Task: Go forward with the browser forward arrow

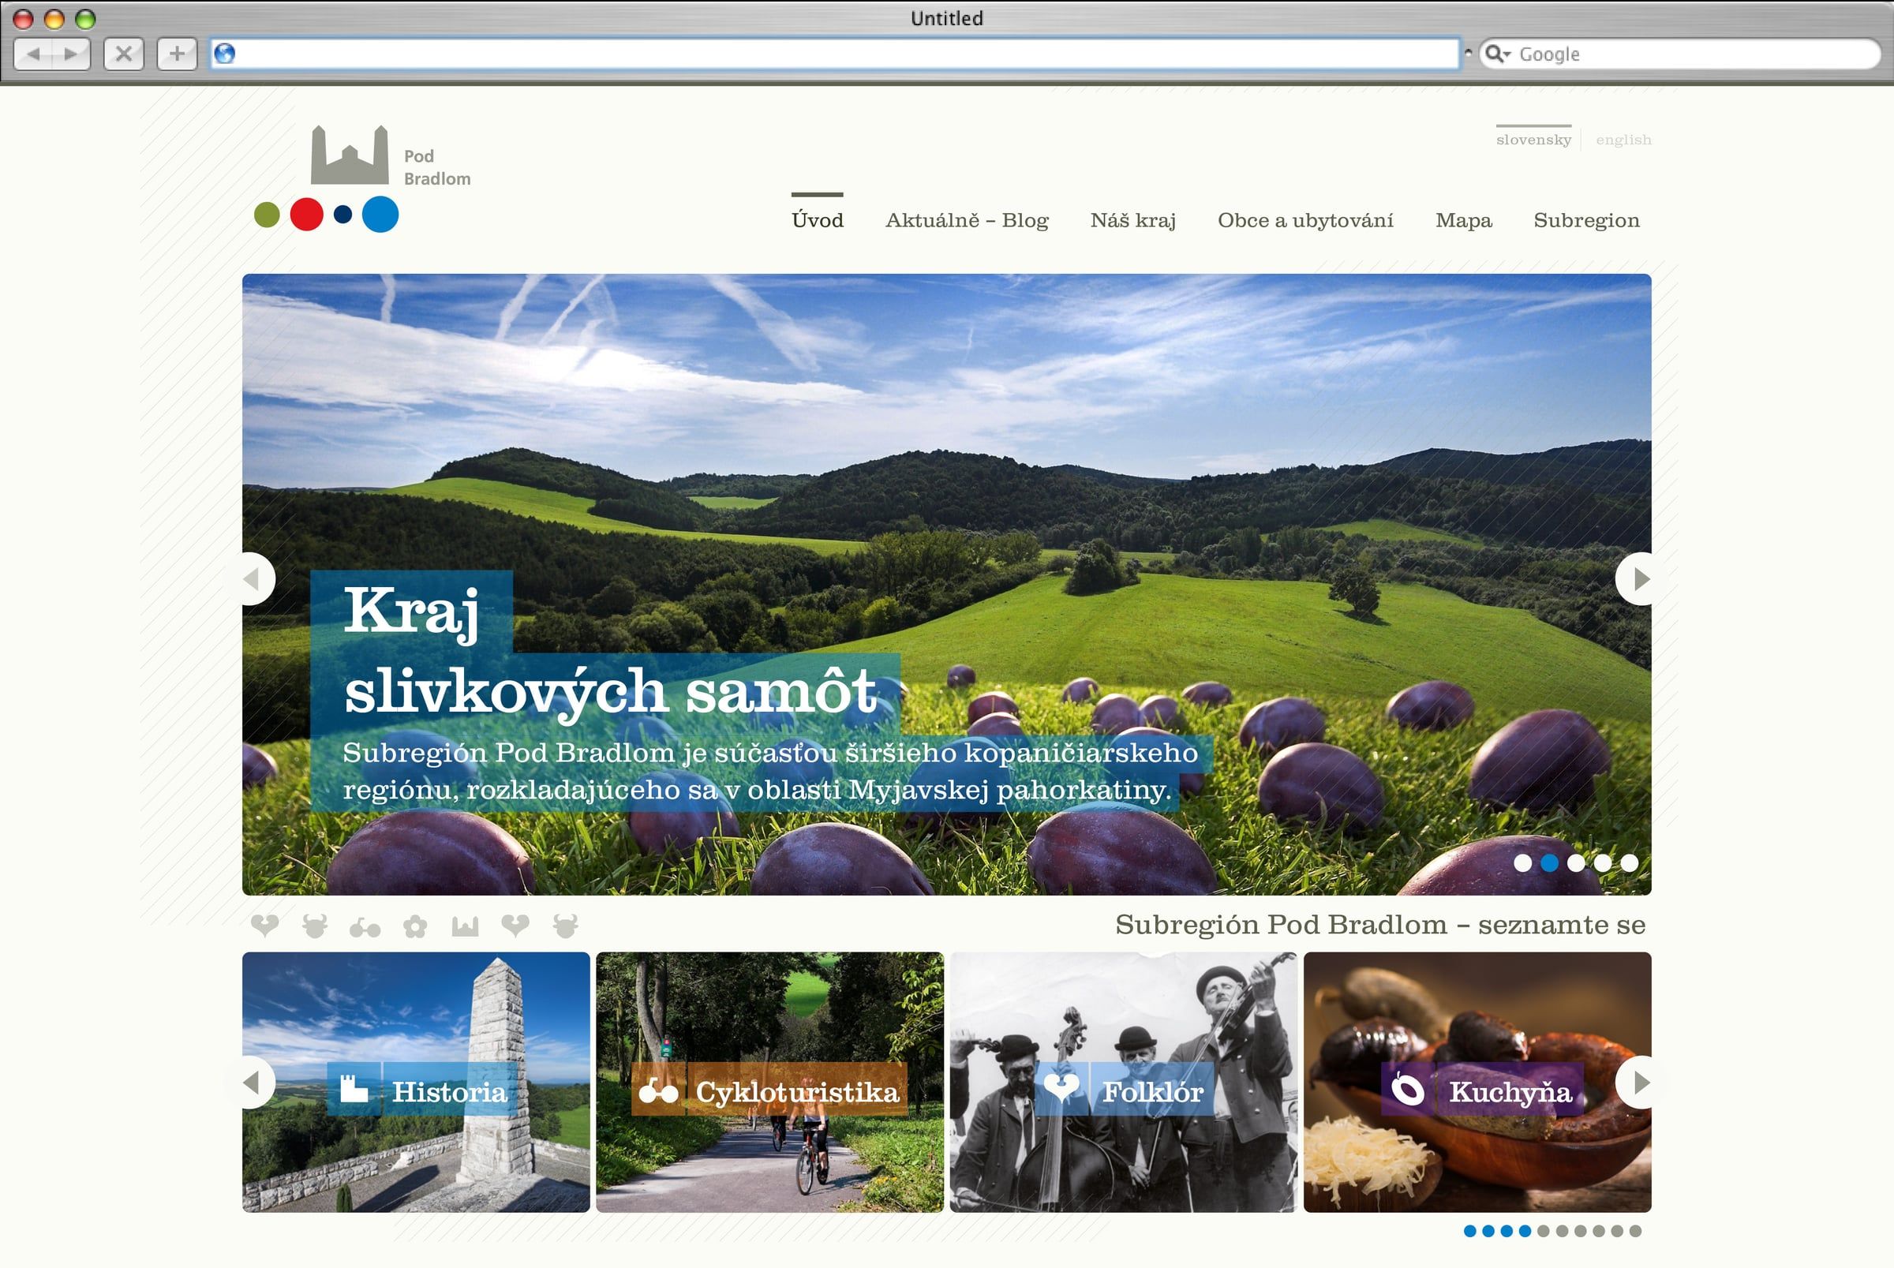Action: coord(71,54)
